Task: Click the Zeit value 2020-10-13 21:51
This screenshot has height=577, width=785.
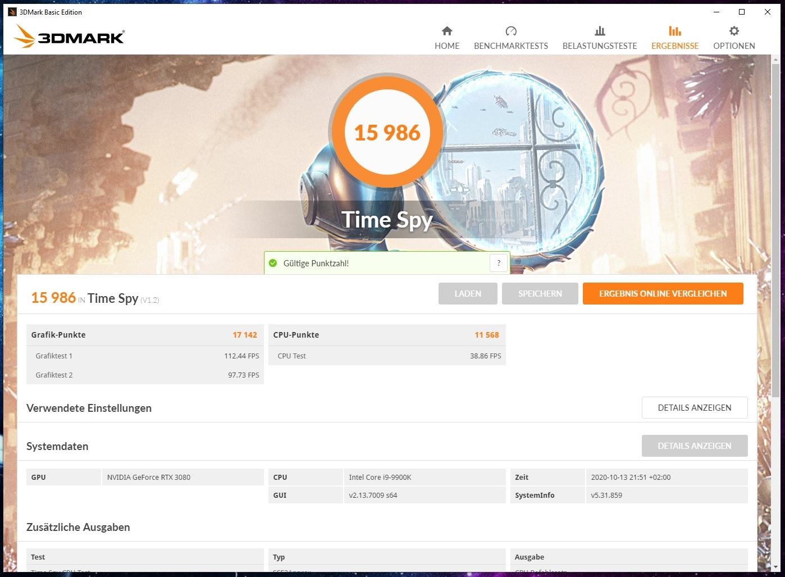Action: pos(631,477)
